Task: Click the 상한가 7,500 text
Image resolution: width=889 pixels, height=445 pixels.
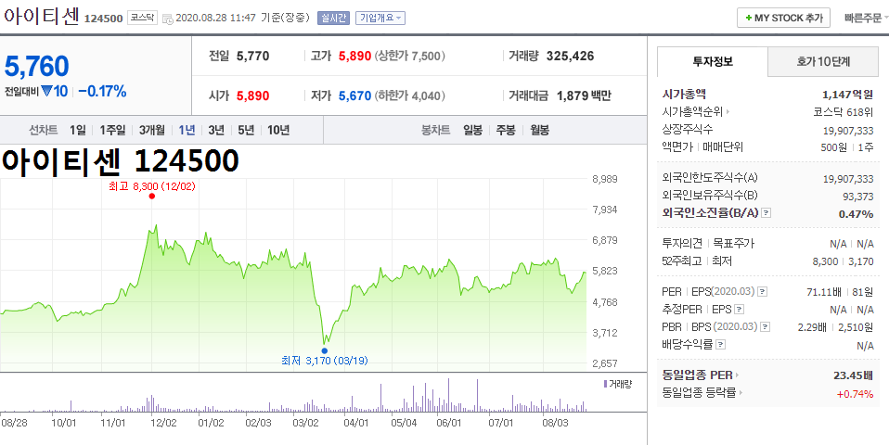Action: (410, 56)
